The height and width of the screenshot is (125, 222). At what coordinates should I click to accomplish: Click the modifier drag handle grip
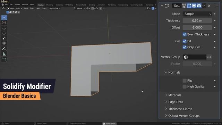point(216,6)
